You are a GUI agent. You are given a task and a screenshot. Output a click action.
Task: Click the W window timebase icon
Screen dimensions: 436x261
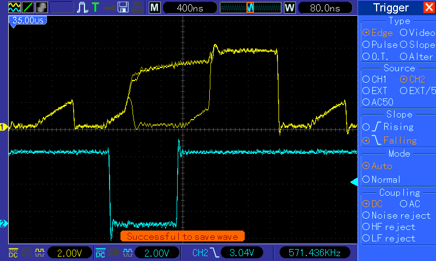tap(289, 8)
